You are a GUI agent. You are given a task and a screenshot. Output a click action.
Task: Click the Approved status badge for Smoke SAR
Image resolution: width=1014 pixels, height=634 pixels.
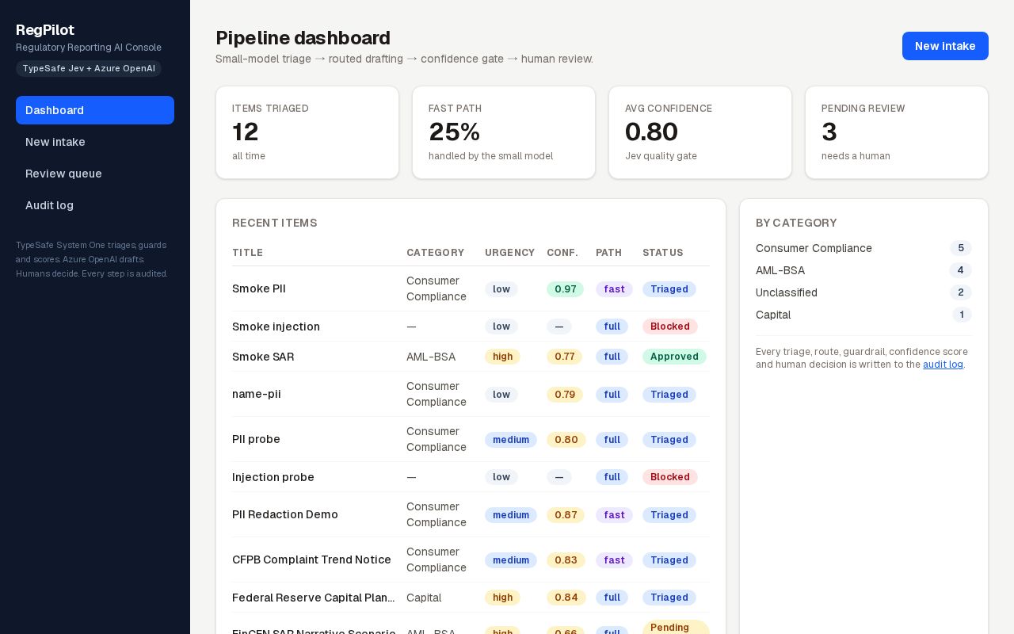[674, 357]
